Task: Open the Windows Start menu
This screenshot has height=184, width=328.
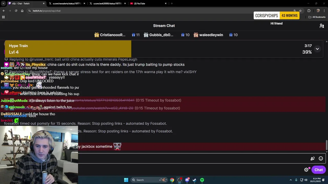Action: pos(126,180)
